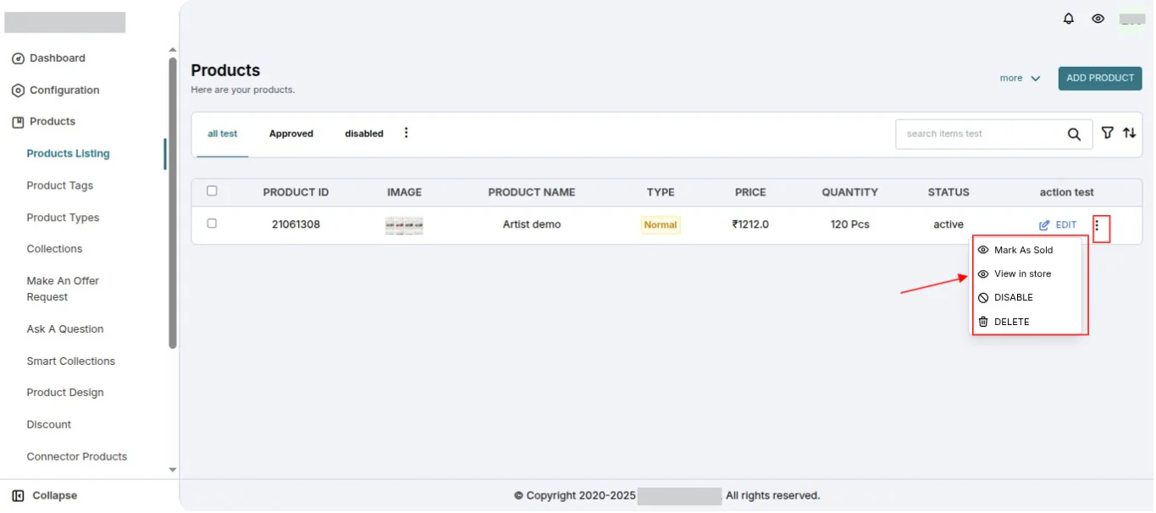Click the Artist demo product thumbnail

tap(404, 226)
